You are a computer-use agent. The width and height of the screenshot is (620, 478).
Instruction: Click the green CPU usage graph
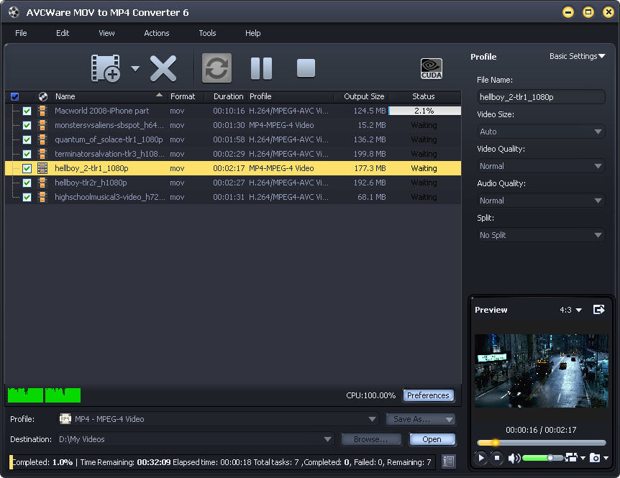tap(44, 395)
